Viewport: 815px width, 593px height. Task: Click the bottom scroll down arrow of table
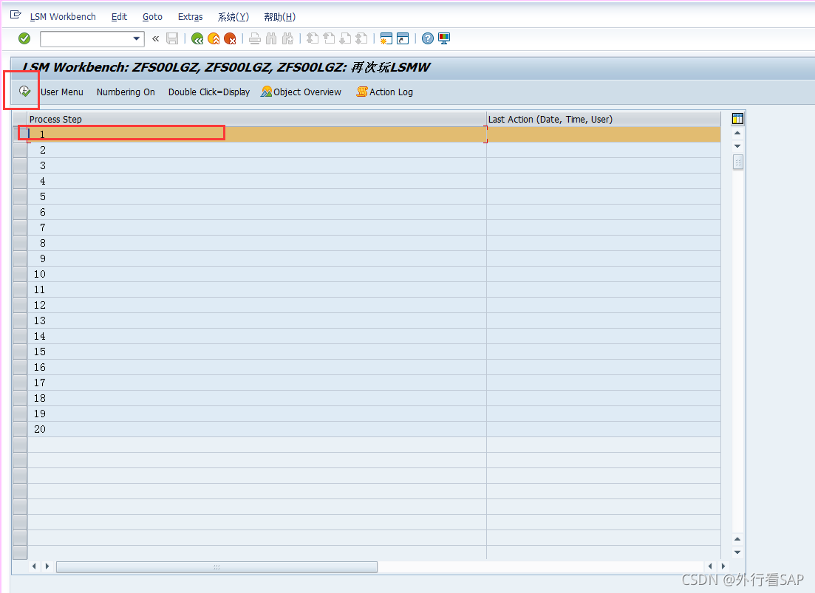point(737,552)
